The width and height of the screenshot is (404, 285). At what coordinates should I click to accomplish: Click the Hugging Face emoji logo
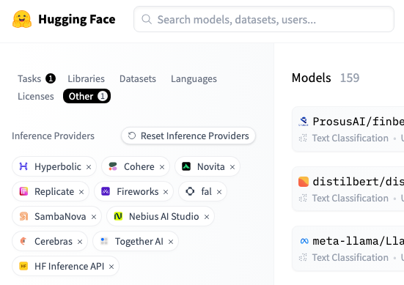point(22,19)
